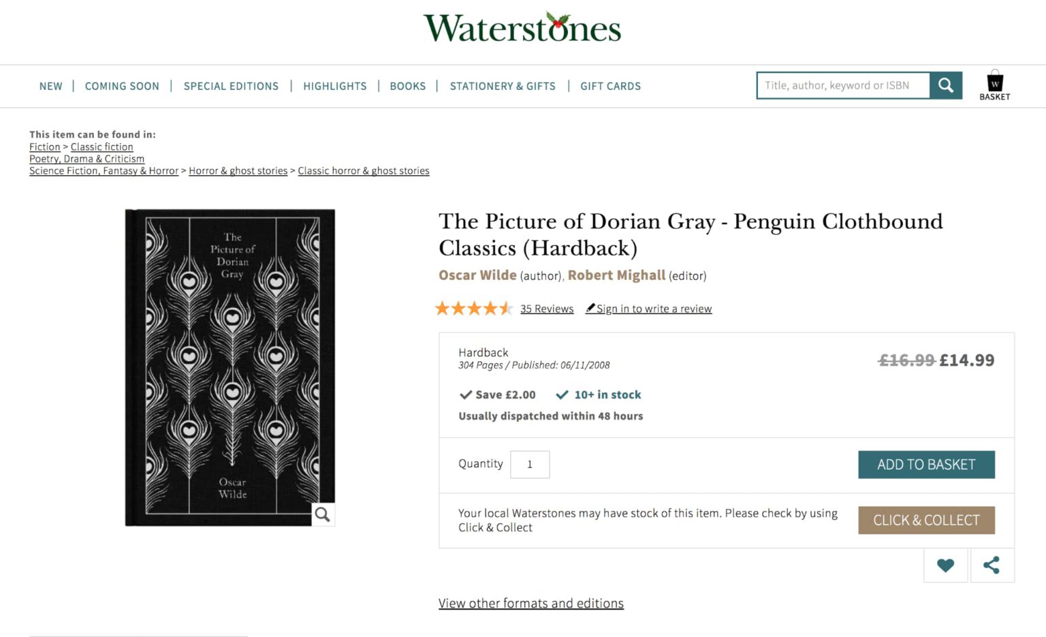Image resolution: width=1046 pixels, height=637 pixels.
Task: Follow the Oscar Wilde author link
Action: pos(477,275)
